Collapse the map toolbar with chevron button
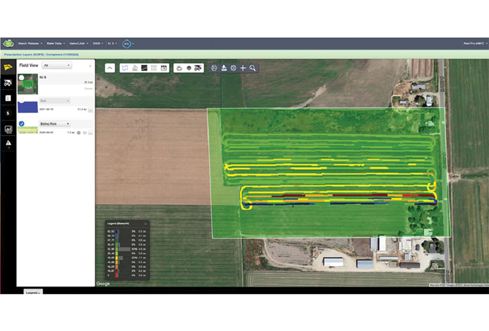Viewport: 489px width, 331px height. (110, 68)
